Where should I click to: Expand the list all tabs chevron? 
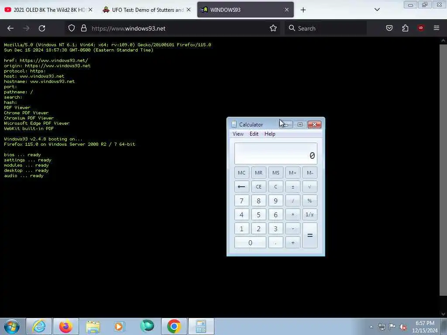coord(377,10)
